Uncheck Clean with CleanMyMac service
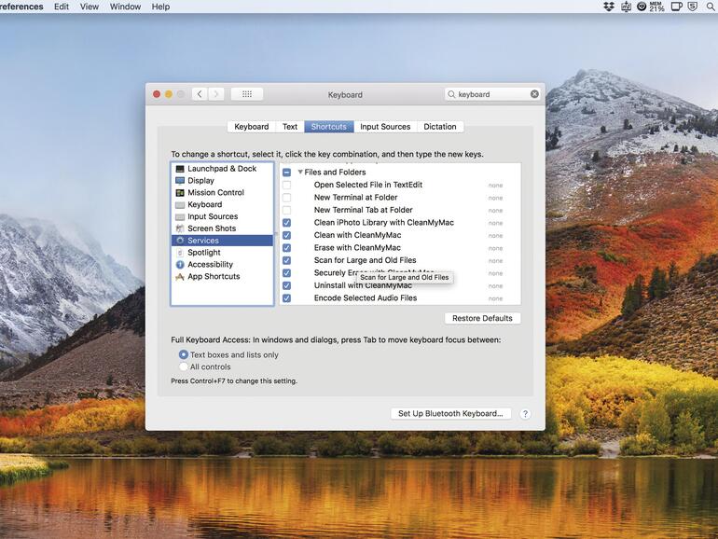Viewport: 718px width, 539px height. click(286, 235)
